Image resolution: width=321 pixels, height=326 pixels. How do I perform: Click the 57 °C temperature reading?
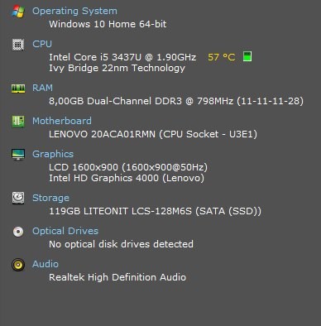(222, 57)
